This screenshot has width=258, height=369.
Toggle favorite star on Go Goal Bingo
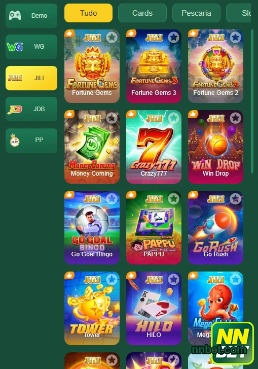[x=112, y=198]
